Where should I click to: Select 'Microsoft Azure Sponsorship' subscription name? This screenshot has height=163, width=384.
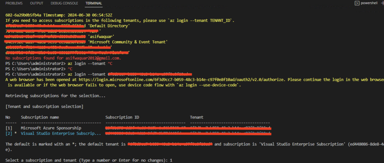pyautogui.click(x=51, y=128)
